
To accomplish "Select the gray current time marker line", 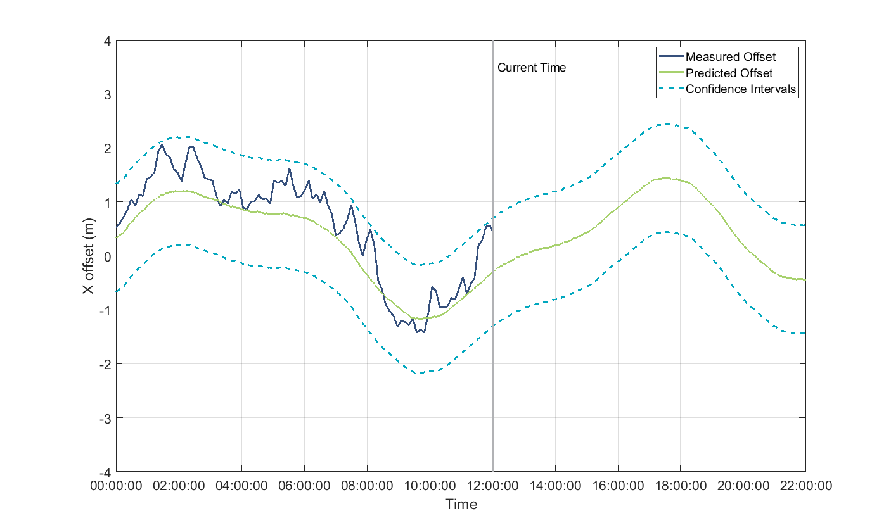I will (493, 256).
